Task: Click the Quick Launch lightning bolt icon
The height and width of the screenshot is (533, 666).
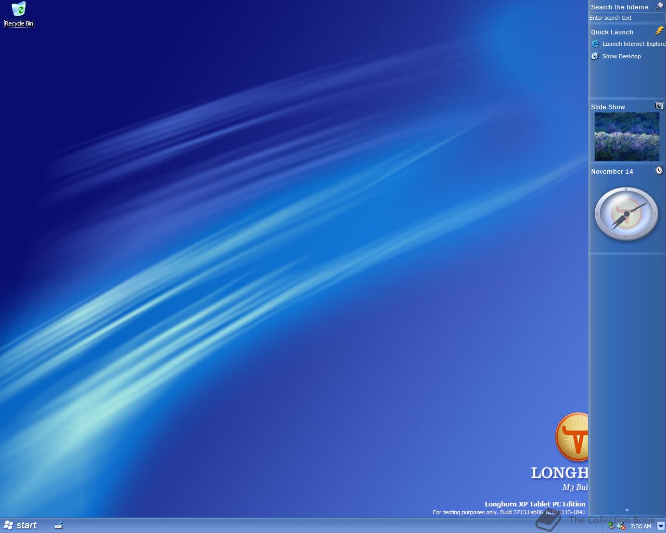Action: click(x=659, y=31)
